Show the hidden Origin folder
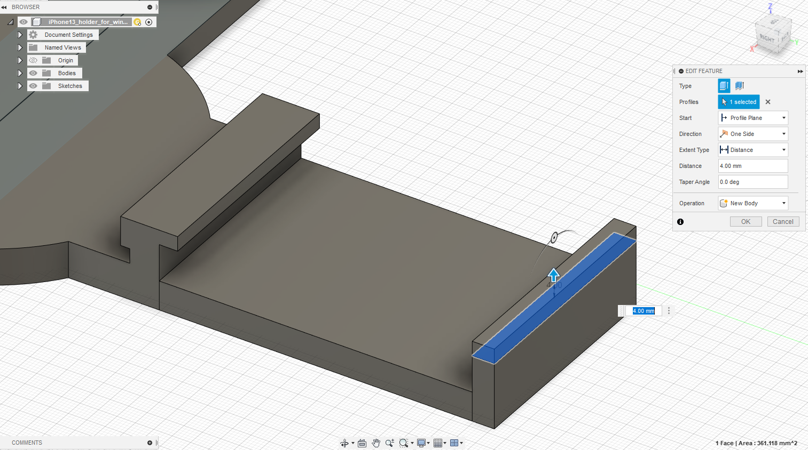Image resolution: width=808 pixels, height=450 pixels. pos(33,60)
